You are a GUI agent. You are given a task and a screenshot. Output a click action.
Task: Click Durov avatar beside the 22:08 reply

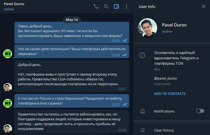click(8, 128)
